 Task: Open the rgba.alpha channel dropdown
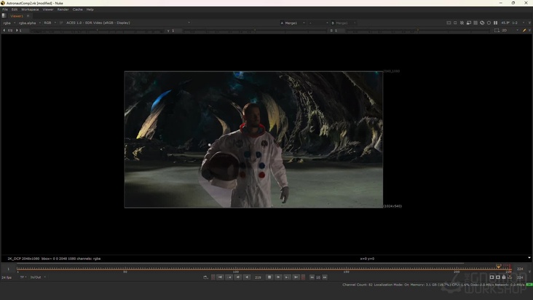coord(29,23)
